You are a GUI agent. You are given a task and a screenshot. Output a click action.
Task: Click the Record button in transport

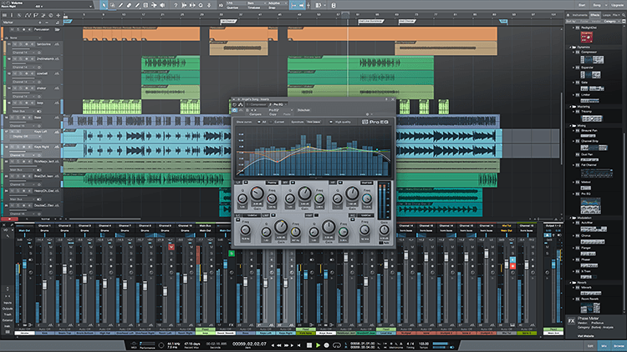tap(327, 345)
